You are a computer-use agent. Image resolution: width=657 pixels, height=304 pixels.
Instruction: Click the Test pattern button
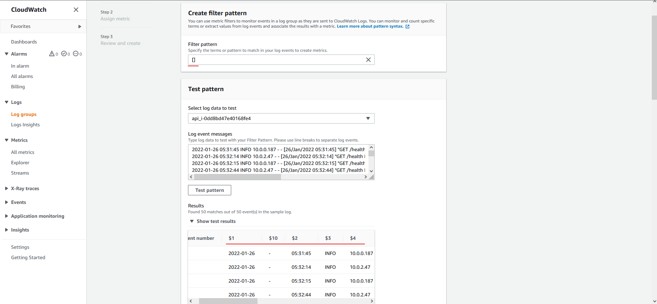point(209,190)
